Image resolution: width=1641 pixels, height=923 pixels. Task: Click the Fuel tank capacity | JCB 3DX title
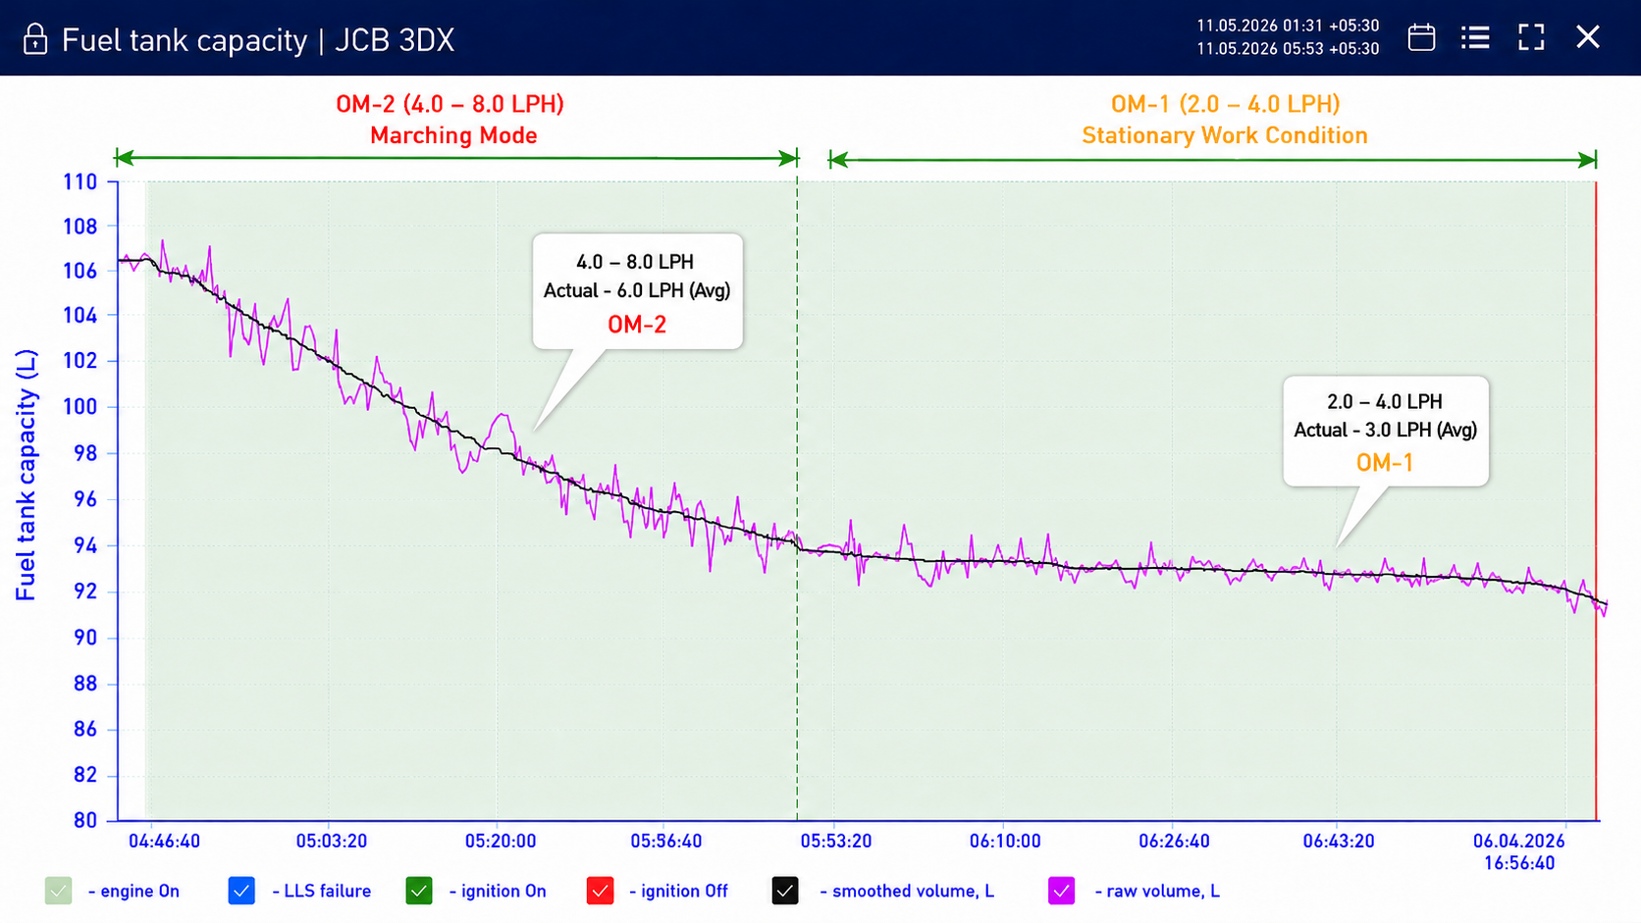[x=258, y=40]
